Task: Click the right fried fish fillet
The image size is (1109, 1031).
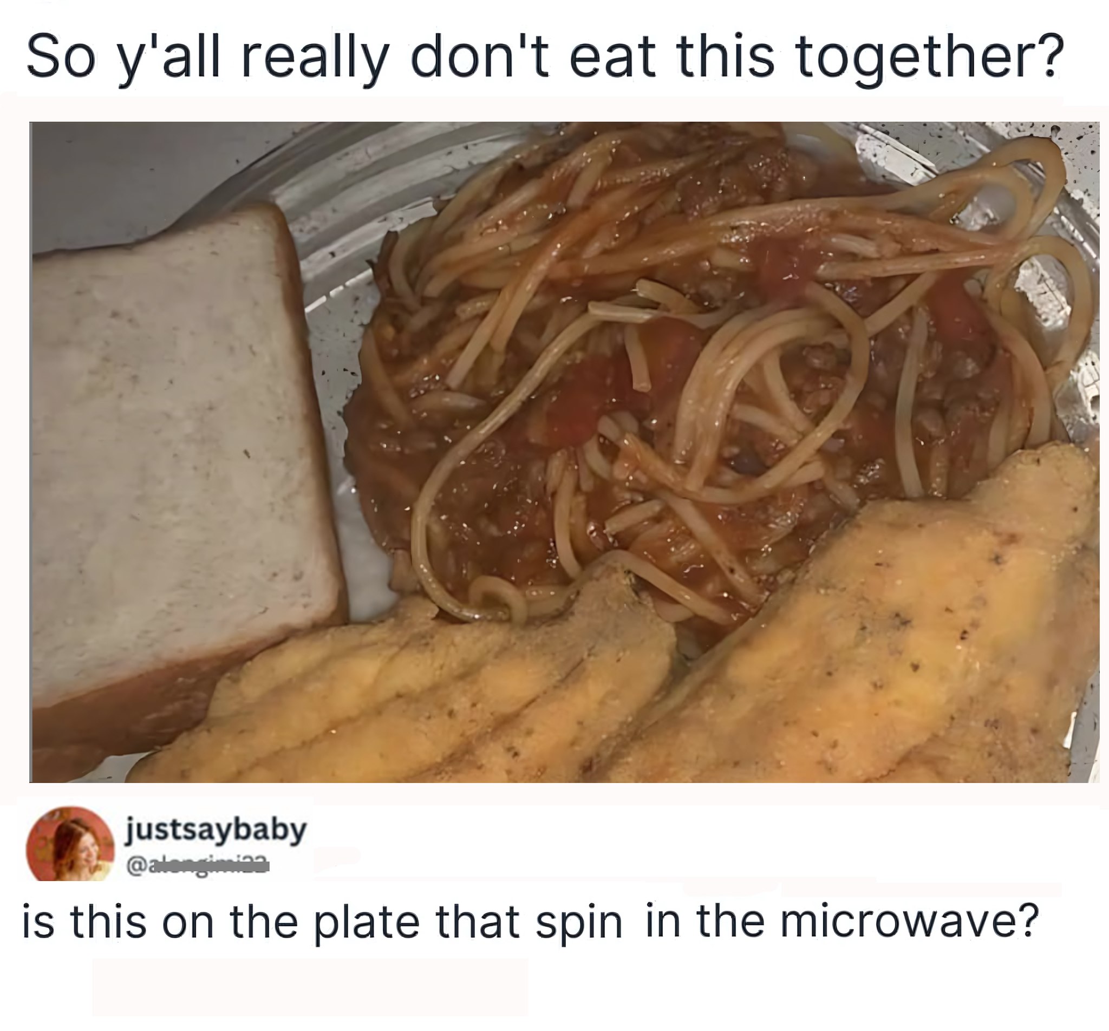Action: 870,630
